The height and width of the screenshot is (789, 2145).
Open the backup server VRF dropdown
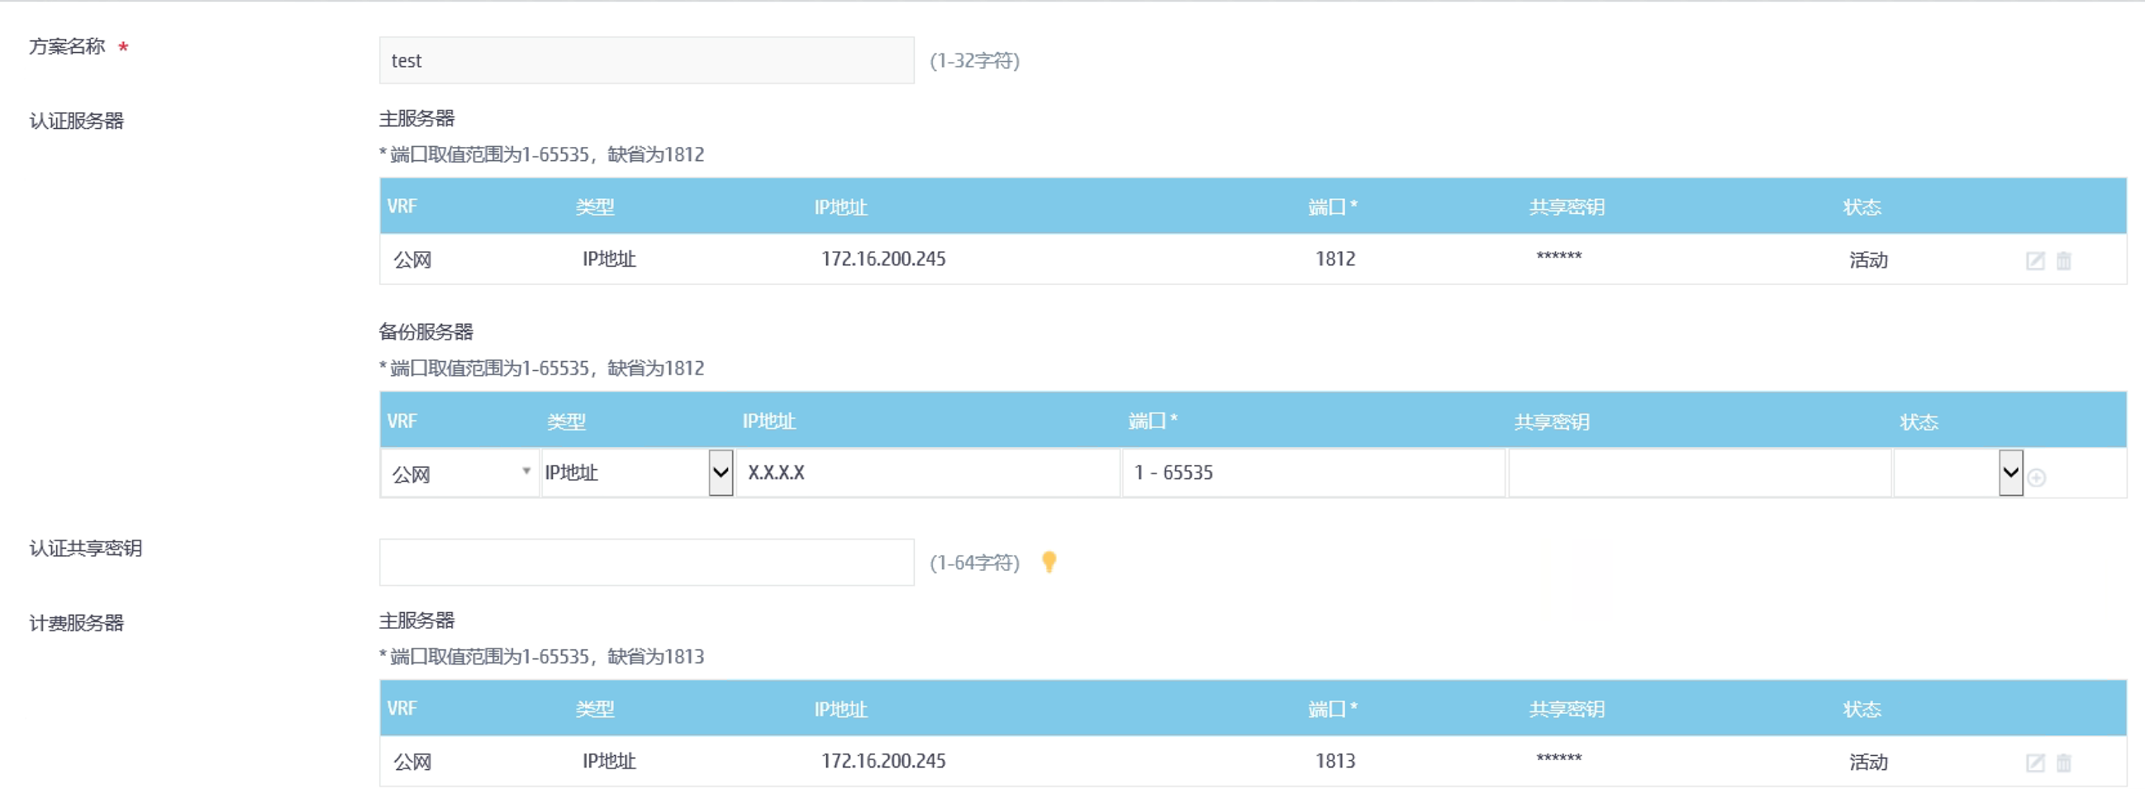point(459,473)
